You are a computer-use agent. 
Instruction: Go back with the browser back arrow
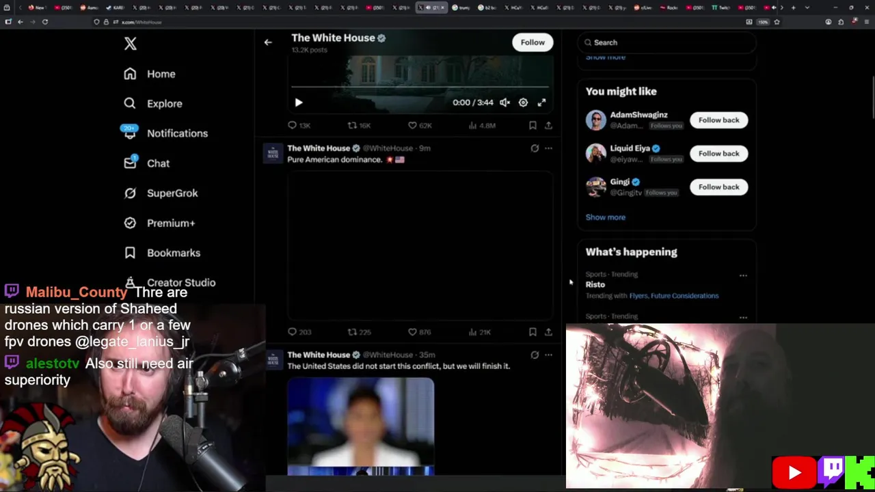point(21,22)
